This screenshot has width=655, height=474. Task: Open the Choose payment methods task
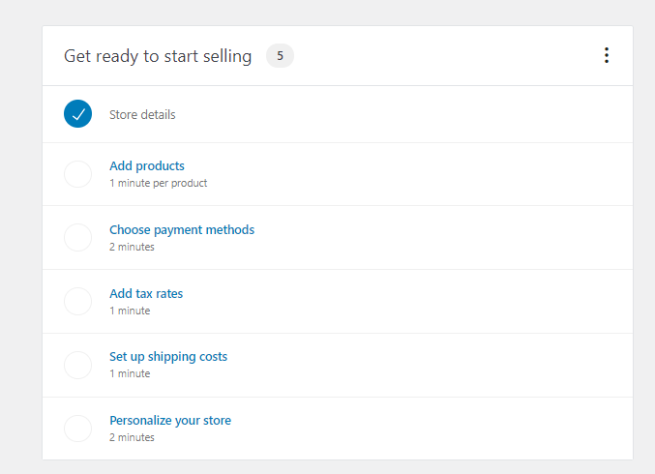click(182, 230)
